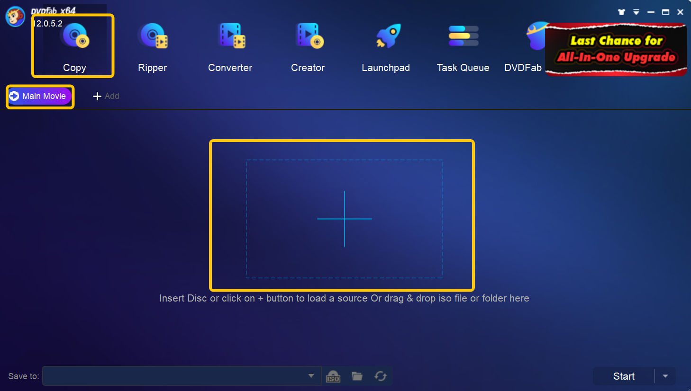Show the Task Queue
This screenshot has width=691, height=391.
(x=463, y=47)
